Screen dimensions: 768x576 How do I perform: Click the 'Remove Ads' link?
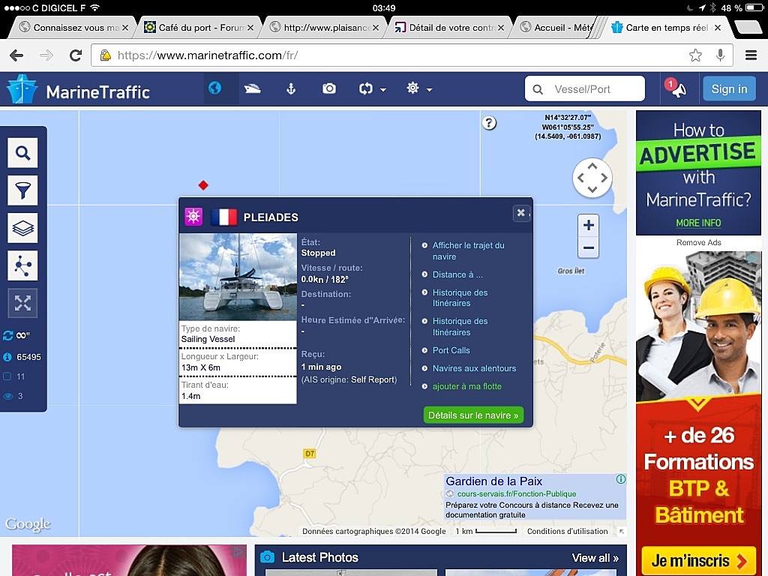(x=698, y=242)
